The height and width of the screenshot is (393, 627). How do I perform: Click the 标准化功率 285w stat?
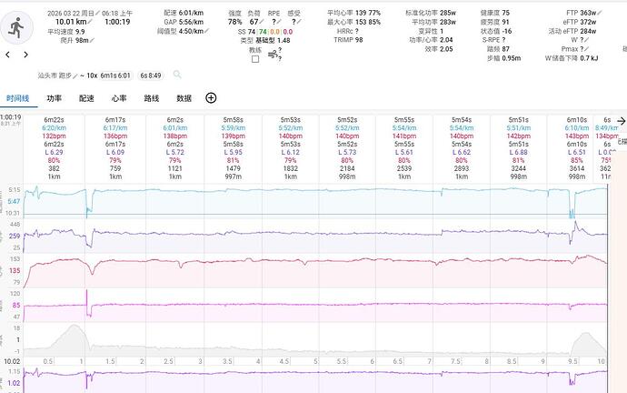(431, 13)
